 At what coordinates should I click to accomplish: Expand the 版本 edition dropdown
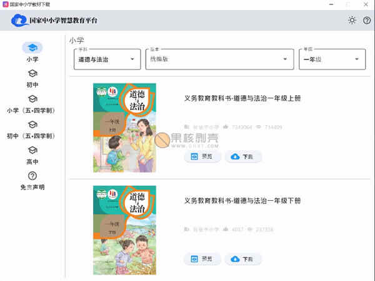pyautogui.click(x=219, y=59)
